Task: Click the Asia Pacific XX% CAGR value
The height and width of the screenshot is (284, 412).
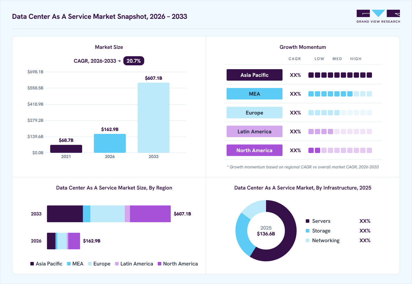Action: [295, 75]
